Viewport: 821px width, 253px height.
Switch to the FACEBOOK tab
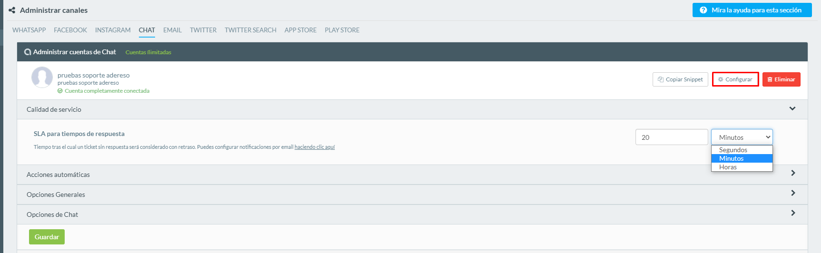(x=70, y=30)
